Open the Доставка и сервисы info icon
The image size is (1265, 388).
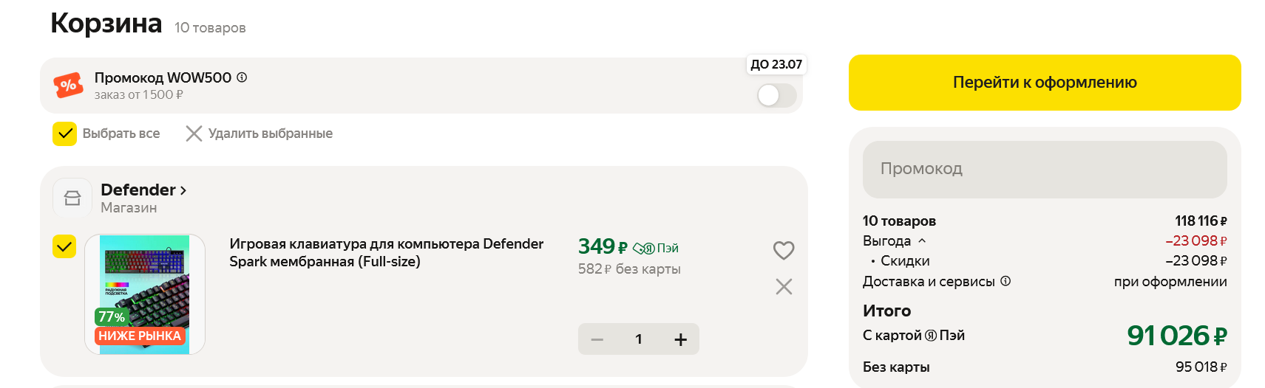point(1005,281)
